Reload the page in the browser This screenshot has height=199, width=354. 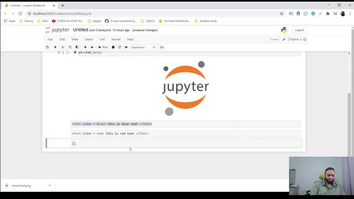click(x=20, y=13)
